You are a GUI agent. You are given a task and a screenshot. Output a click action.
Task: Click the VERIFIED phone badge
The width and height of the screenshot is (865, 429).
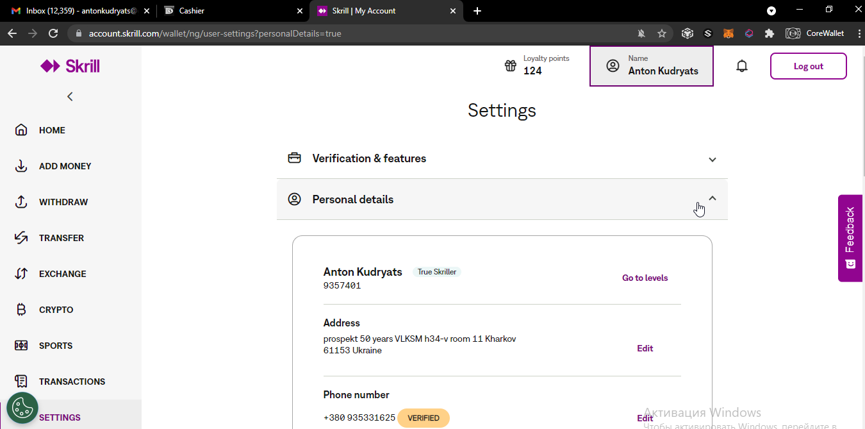[424, 418]
